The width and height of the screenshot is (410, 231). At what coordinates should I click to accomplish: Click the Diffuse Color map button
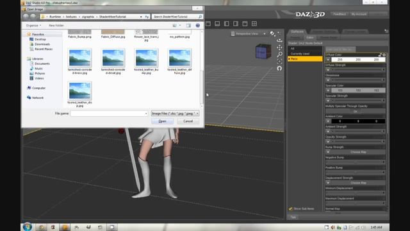point(328,60)
